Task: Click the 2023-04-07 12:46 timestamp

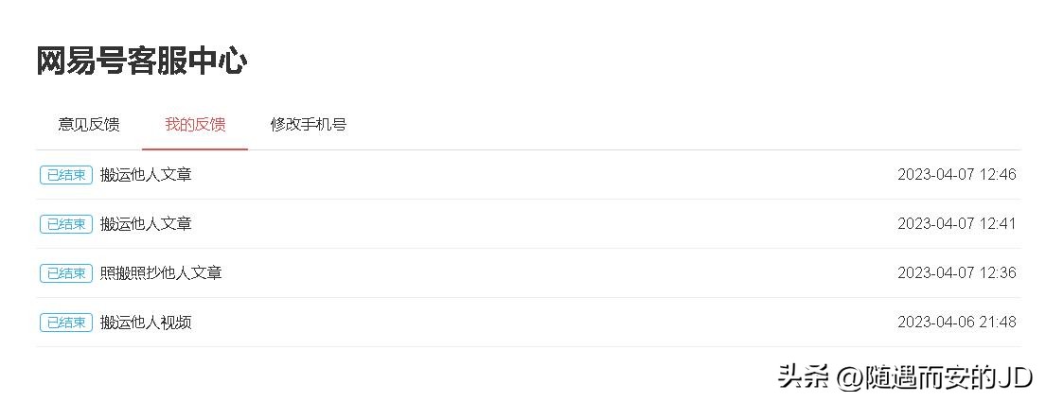Action: (956, 175)
